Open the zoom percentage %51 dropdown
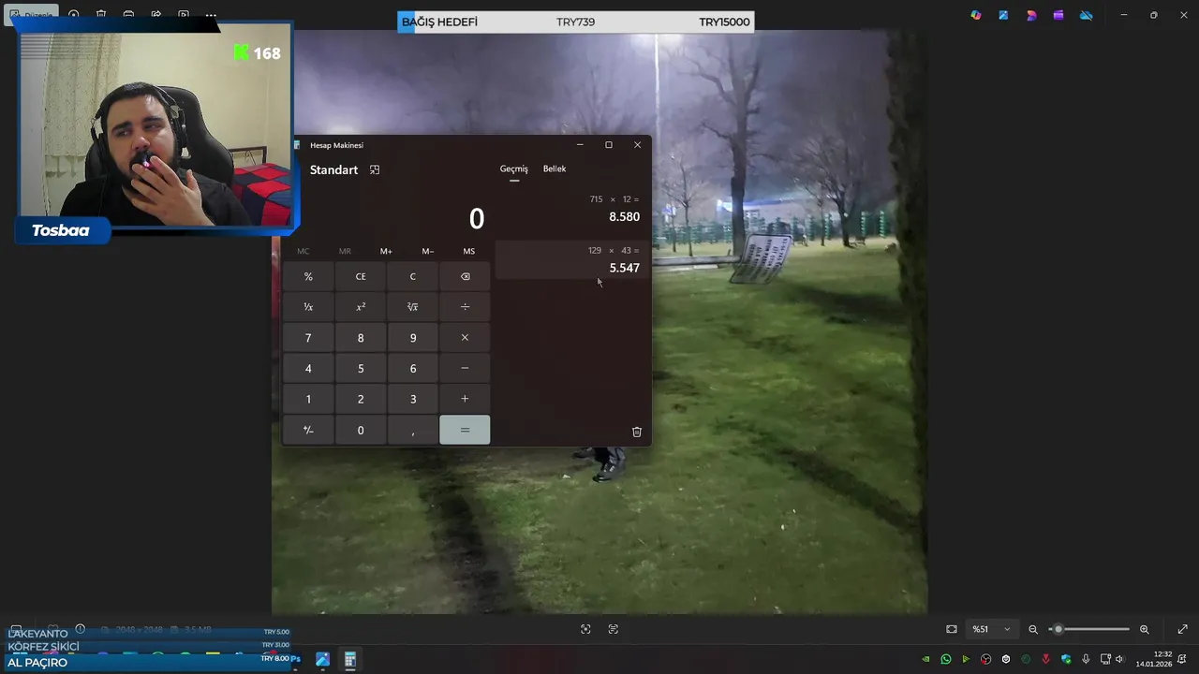This screenshot has height=674, width=1199. (991, 629)
